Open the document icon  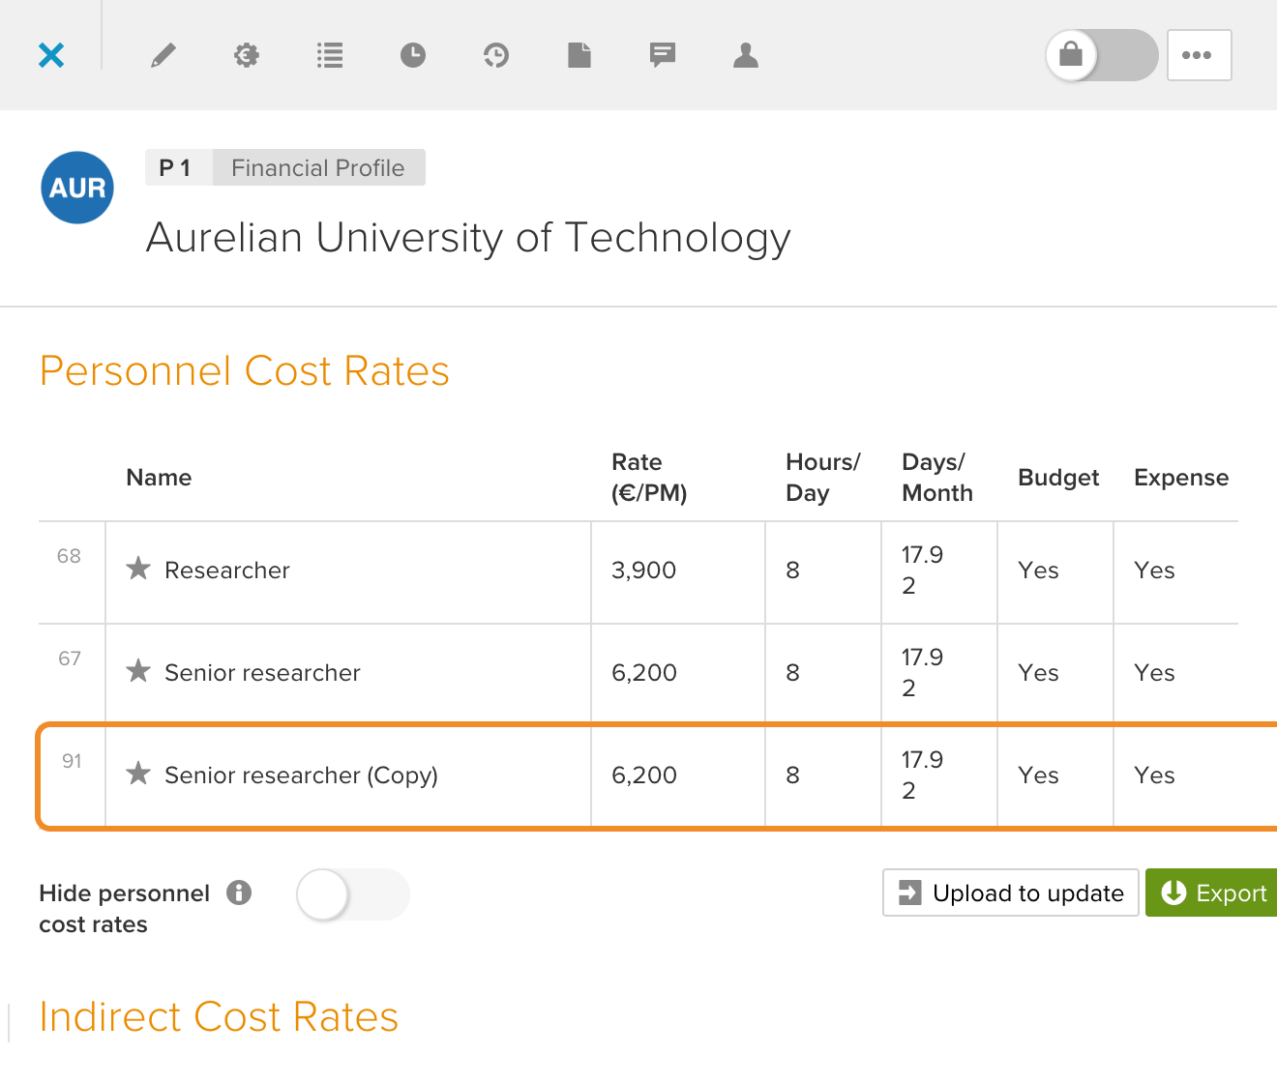pyautogui.click(x=579, y=55)
